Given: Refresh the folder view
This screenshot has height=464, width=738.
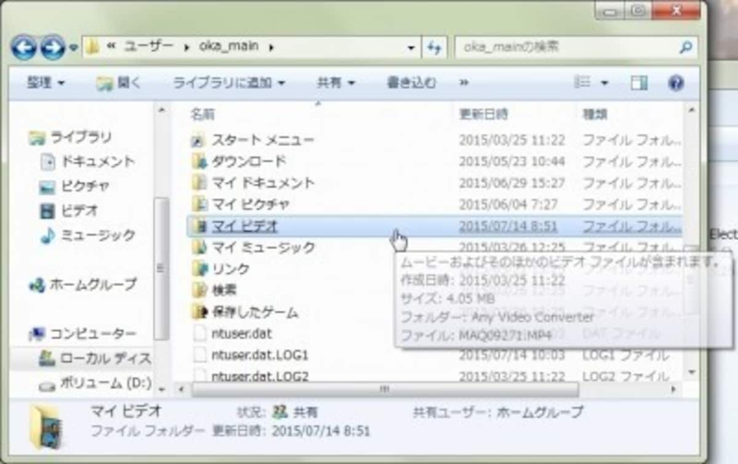Looking at the screenshot, I should [434, 47].
